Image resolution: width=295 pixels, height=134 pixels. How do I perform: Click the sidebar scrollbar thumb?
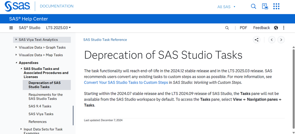(73, 115)
